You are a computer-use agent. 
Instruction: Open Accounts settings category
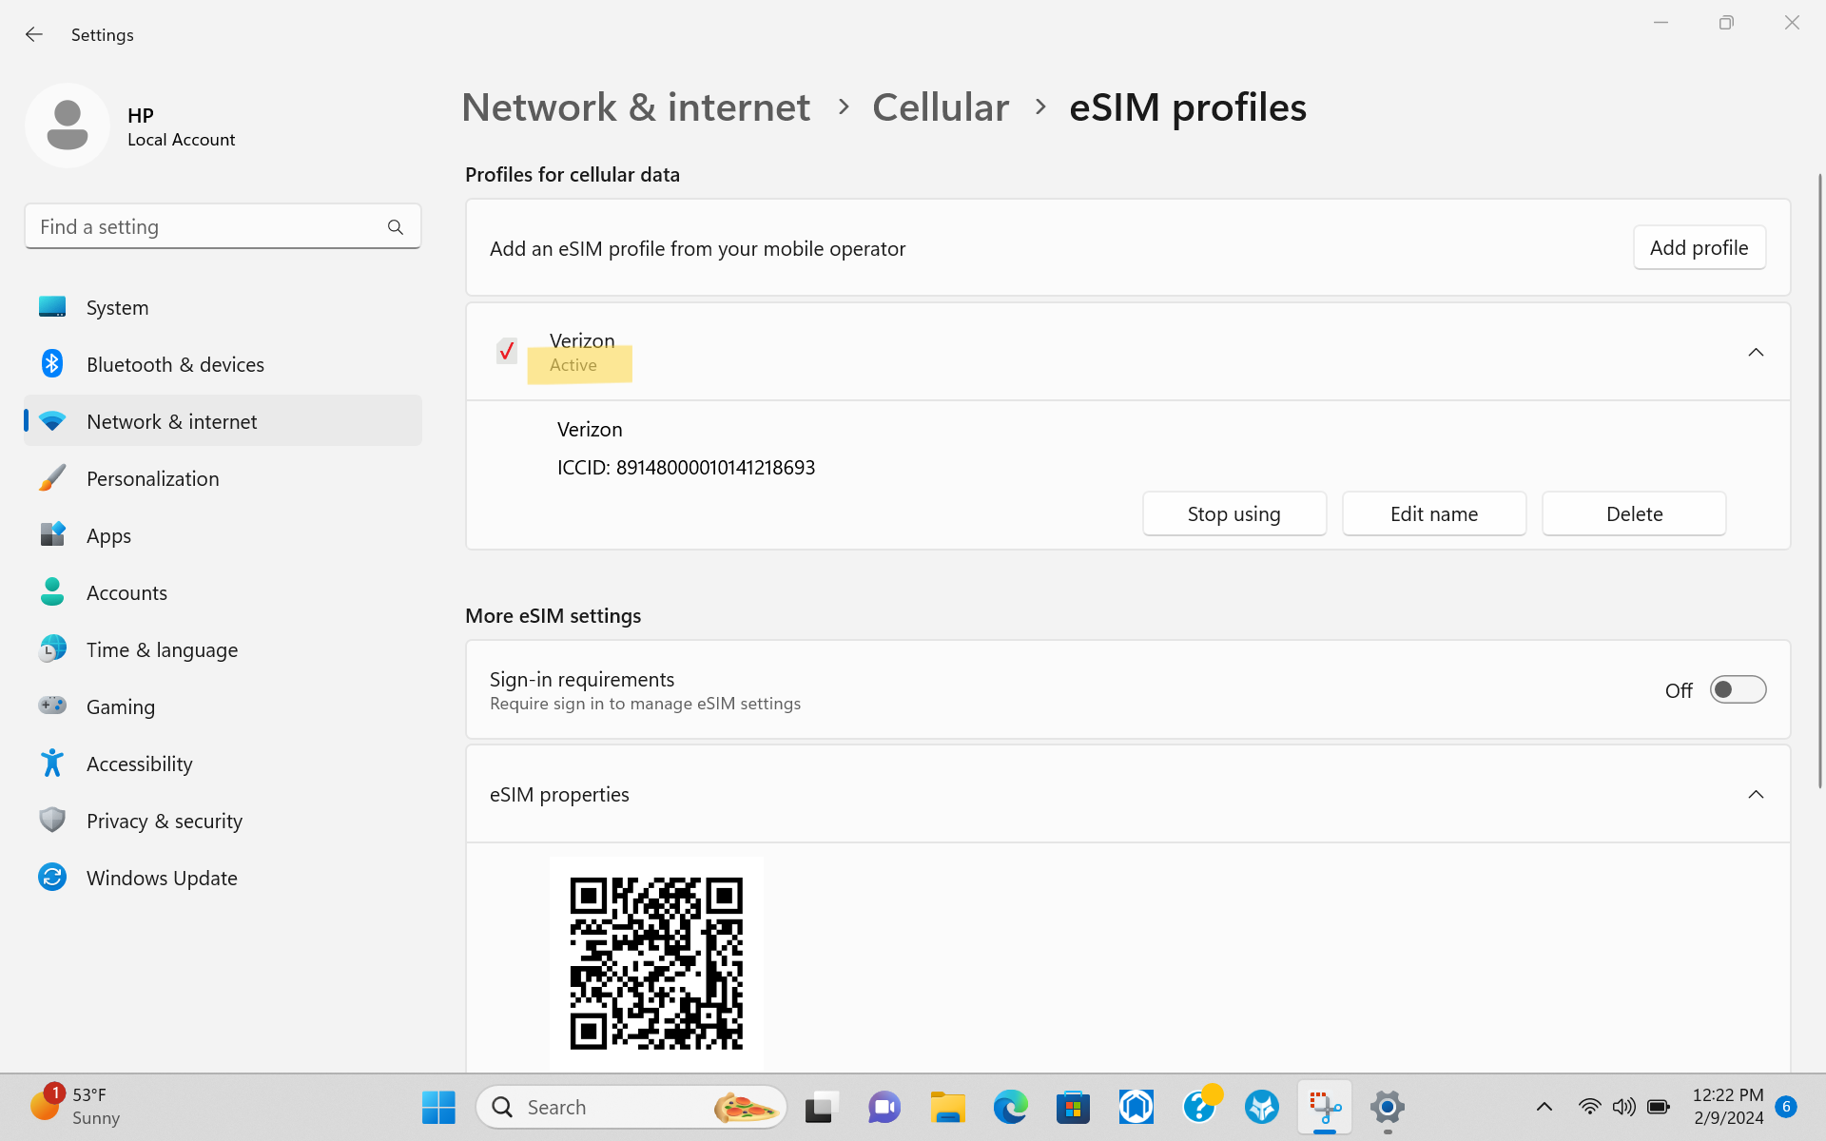[x=223, y=592]
